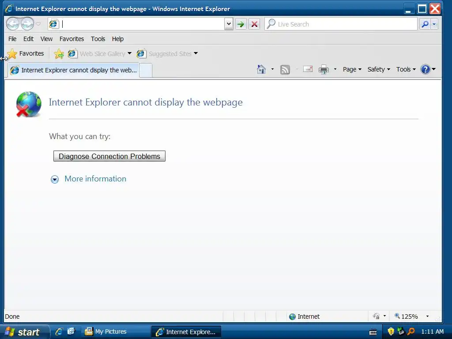Select the 'Internet Explorer cannot display' tab
Screen dimensions: 452x339
click(x=73, y=70)
